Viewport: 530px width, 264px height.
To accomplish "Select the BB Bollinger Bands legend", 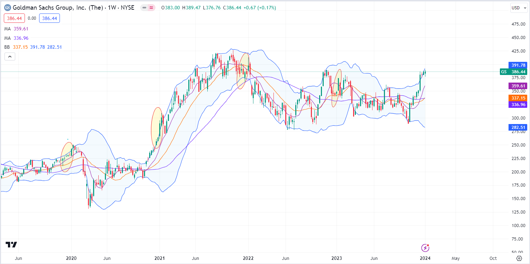I will coord(33,47).
